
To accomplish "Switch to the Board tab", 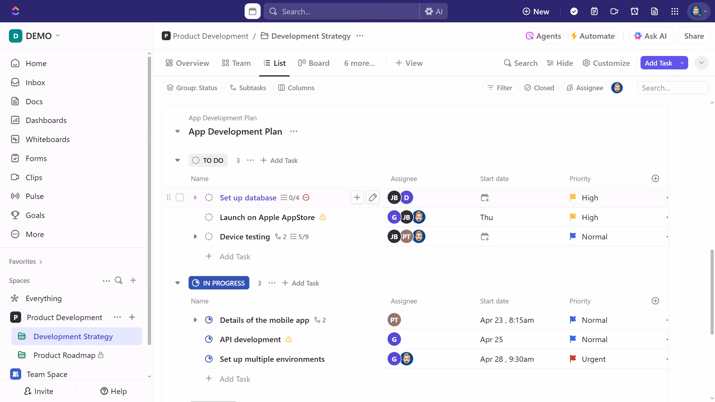I will tap(314, 63).
